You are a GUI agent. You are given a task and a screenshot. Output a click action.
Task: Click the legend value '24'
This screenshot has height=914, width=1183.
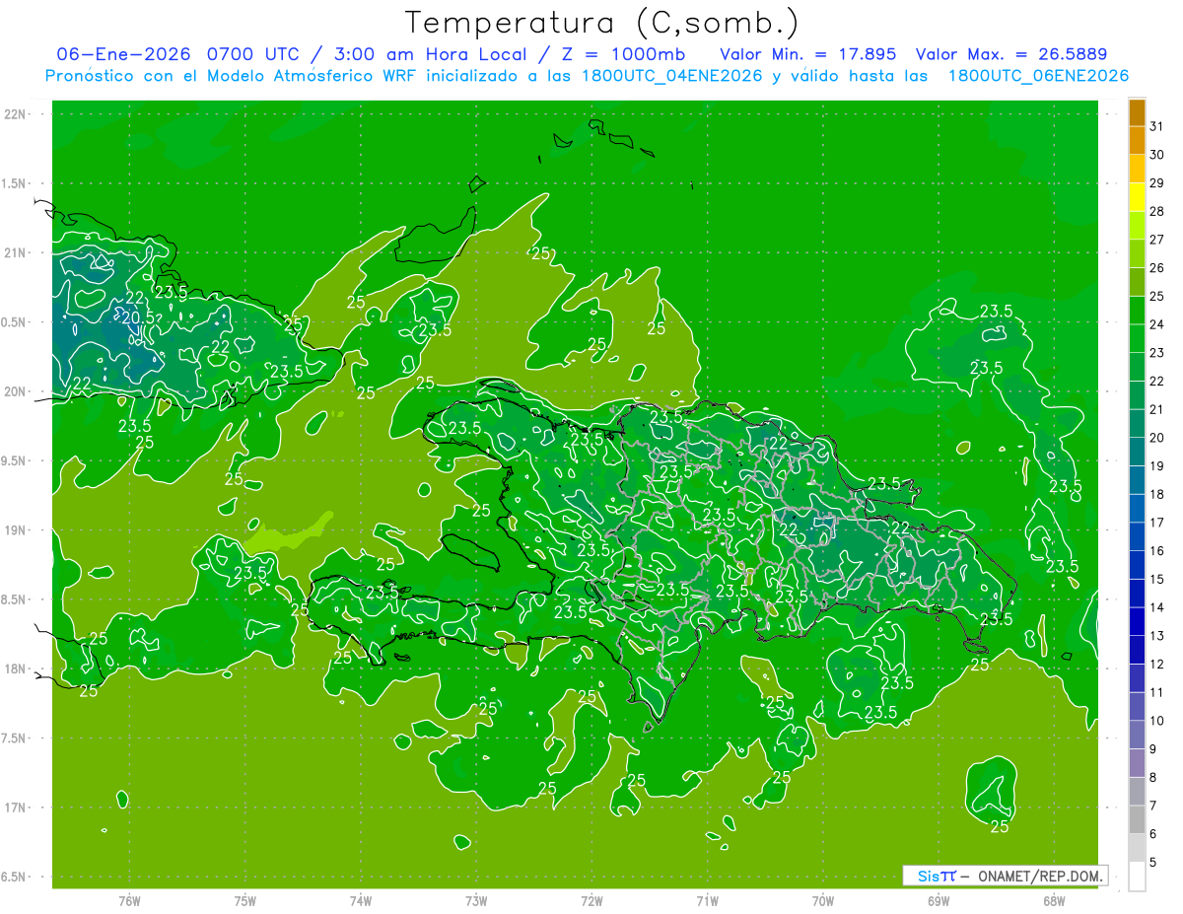[x=1157, y=324]
